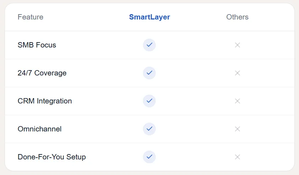
Task: Click the Others X mark for Done-For-You Setup
Action: (237, 157)
